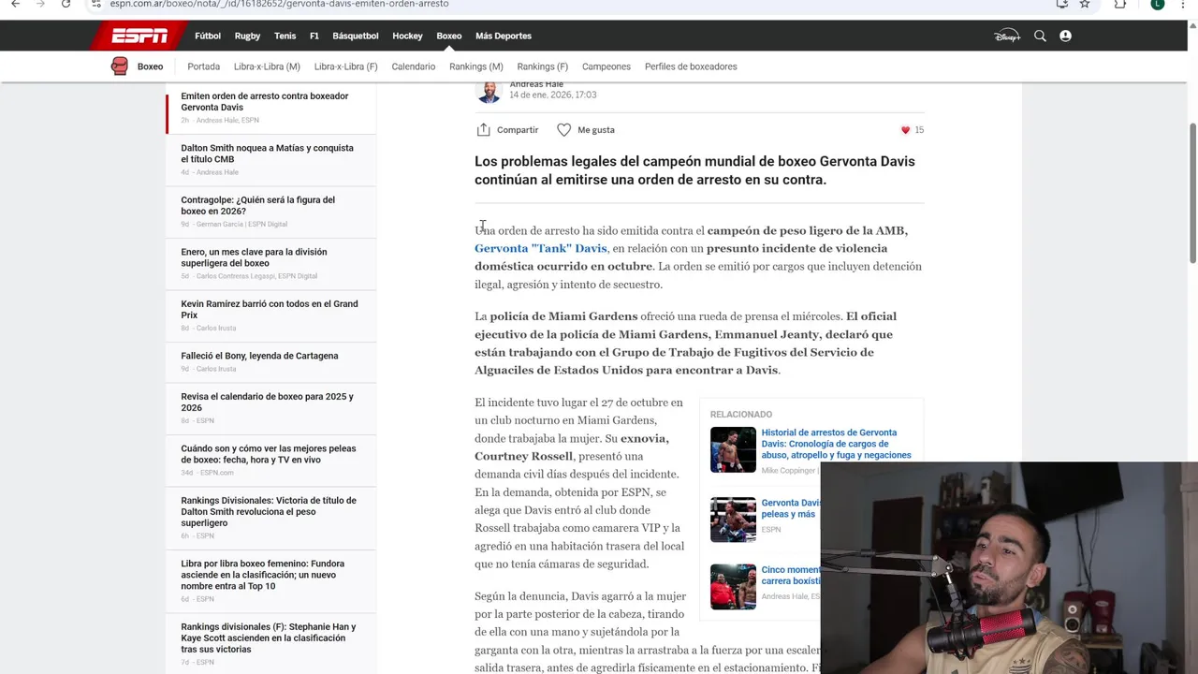1198x674 pixels.
Task: Click the share arrow icon
Action: pyautogui.click(x=483, y=129)
